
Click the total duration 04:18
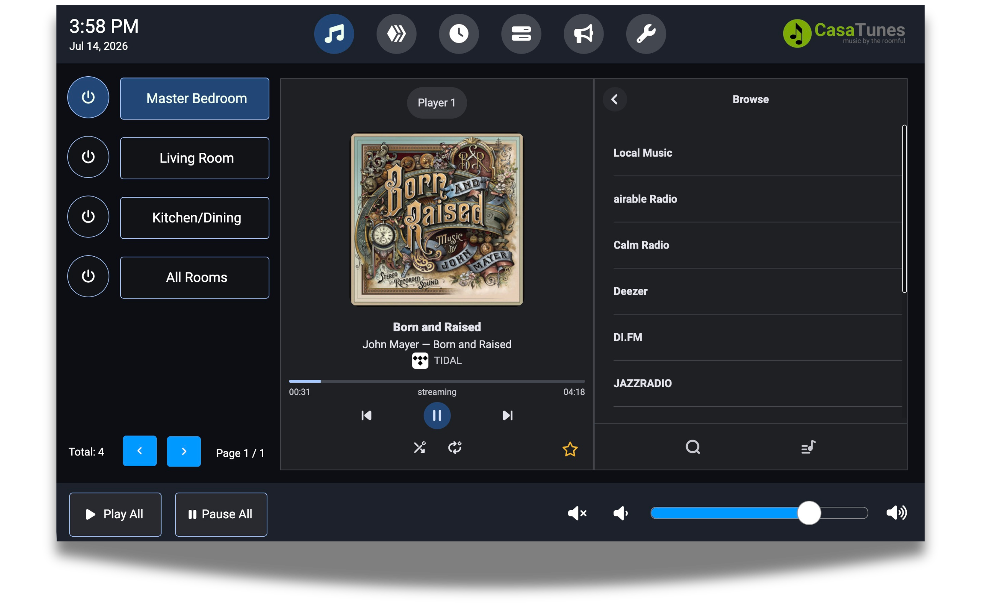(574, 392)
